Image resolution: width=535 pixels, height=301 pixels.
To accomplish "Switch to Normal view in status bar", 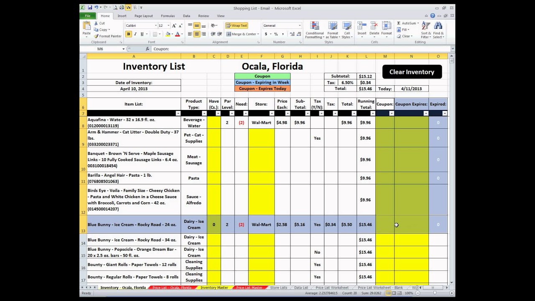I will click(x=388, y=293).
